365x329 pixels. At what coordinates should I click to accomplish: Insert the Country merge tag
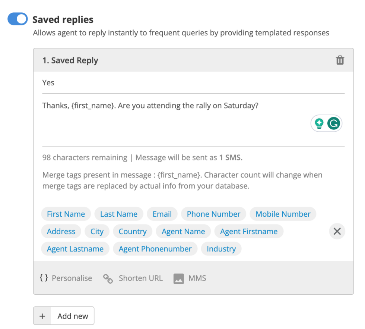coord(133,231)
